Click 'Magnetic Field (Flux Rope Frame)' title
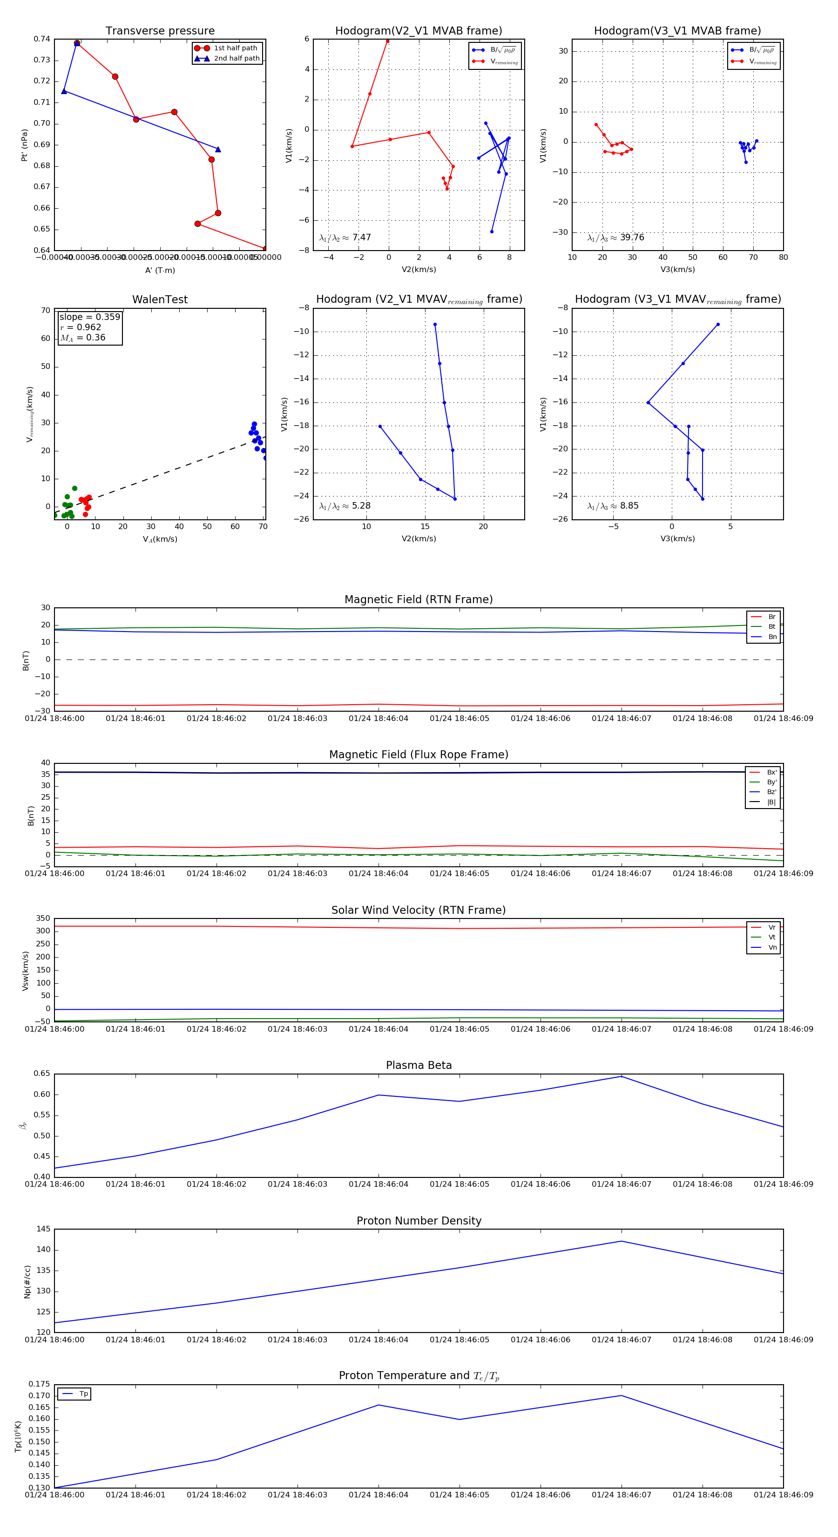Screen dimensions: 838x1537 coord(419,755)
